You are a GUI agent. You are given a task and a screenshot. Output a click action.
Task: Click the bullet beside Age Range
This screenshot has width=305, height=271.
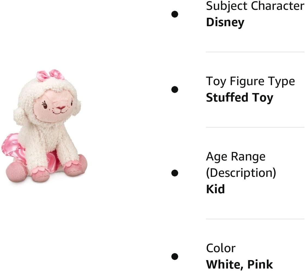[175, 173]
